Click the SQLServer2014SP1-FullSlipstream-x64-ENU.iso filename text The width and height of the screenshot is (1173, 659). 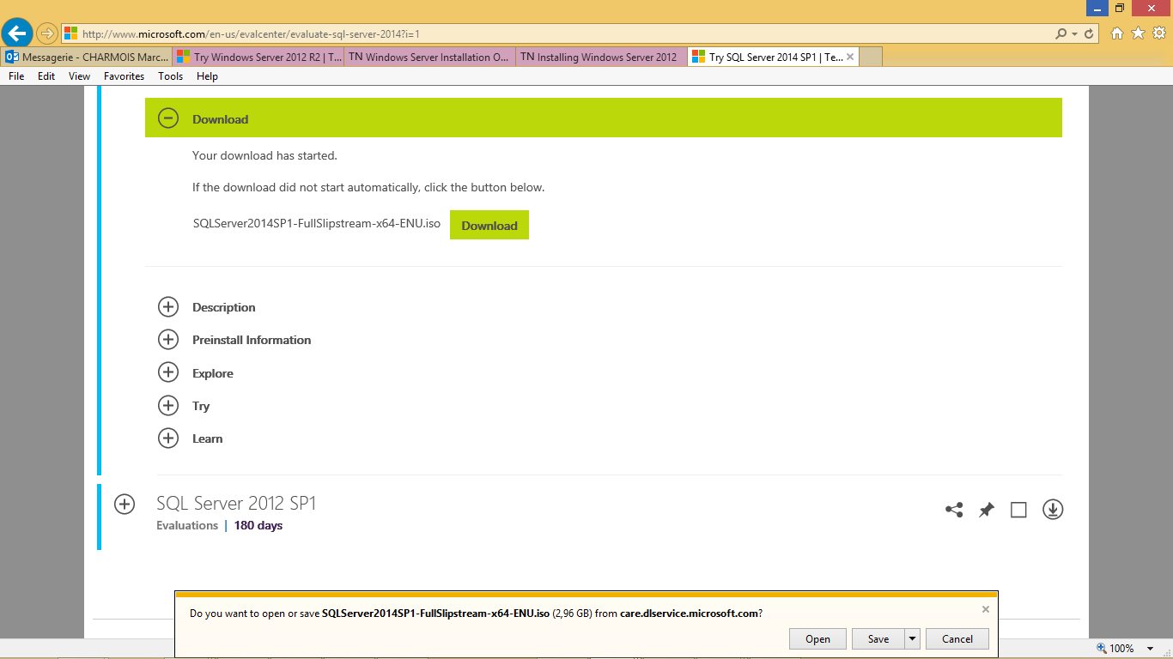tap(317, 224)
